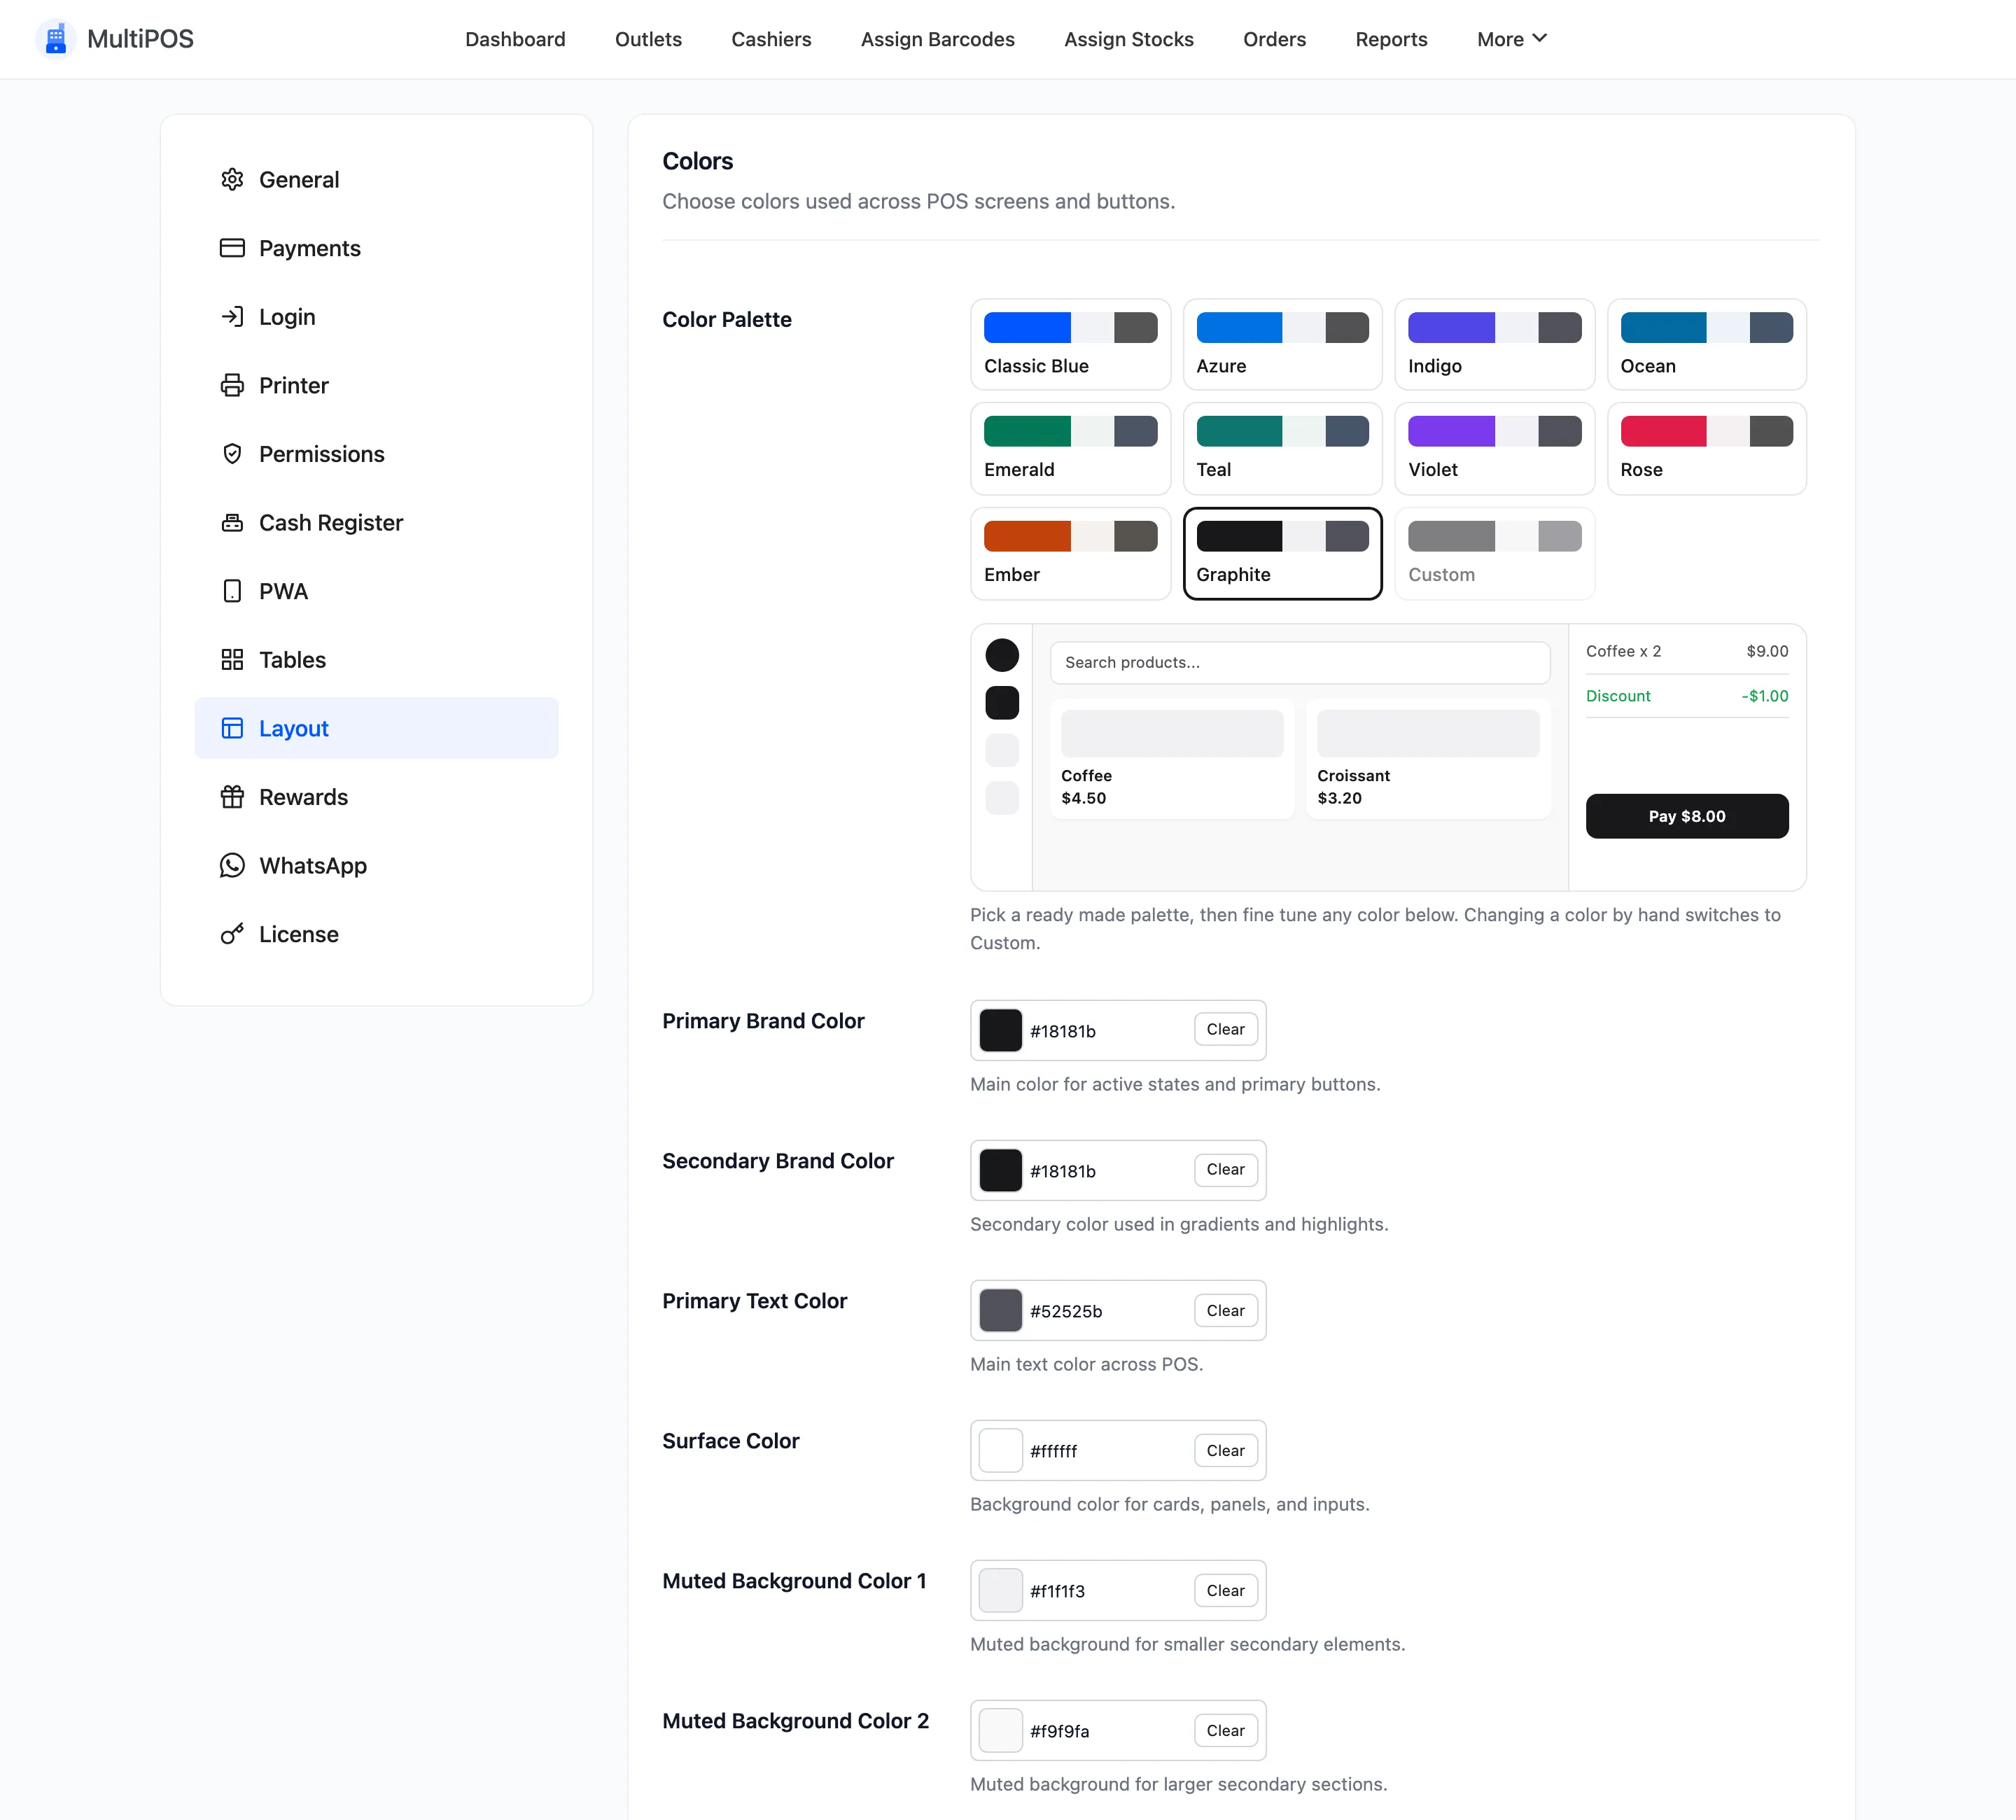Open General settings gear icon
This screenshot has height=1820, width=2016.
(x=232, y=179)
